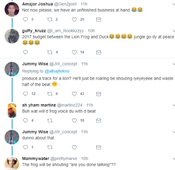Message icon on ah yham martinz's tweet
This screenshot has height=170, width=175.
98,121
